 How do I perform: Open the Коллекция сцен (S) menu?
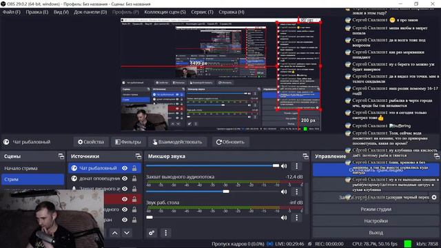165,12
